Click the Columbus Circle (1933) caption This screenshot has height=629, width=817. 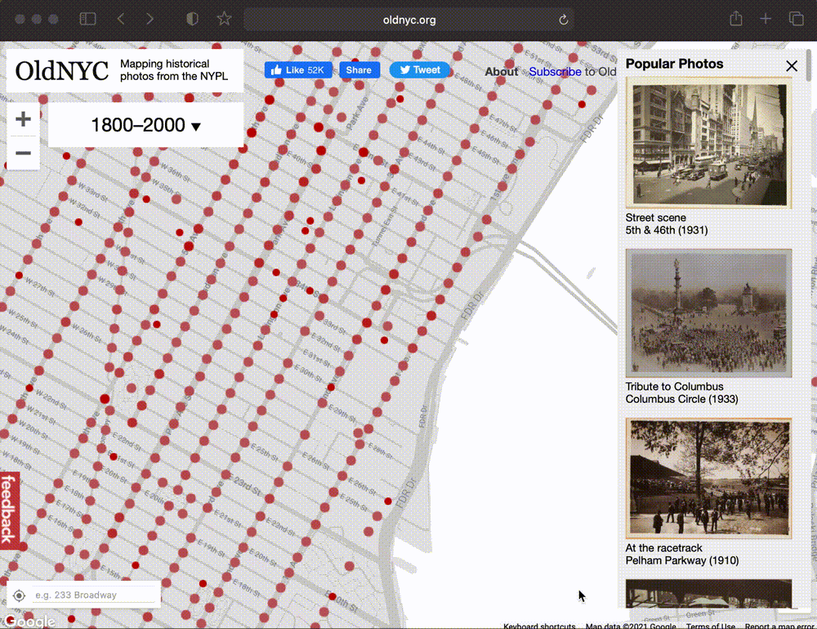[681, 399]
